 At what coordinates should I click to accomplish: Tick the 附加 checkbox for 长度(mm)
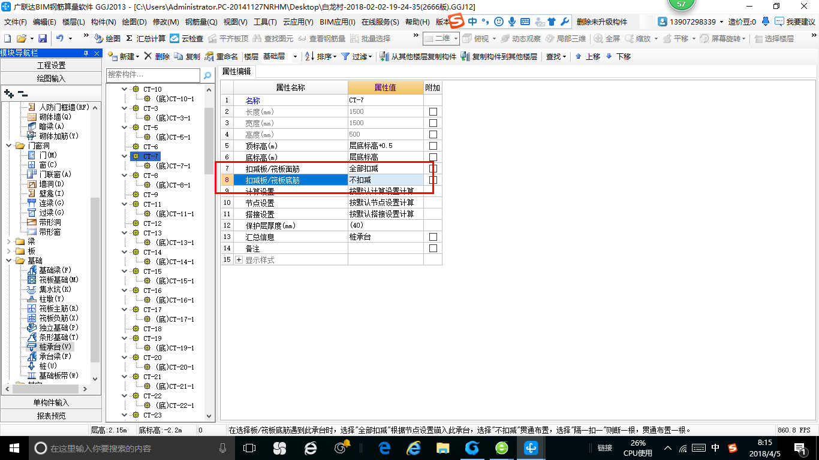click(x=433, y=111)
